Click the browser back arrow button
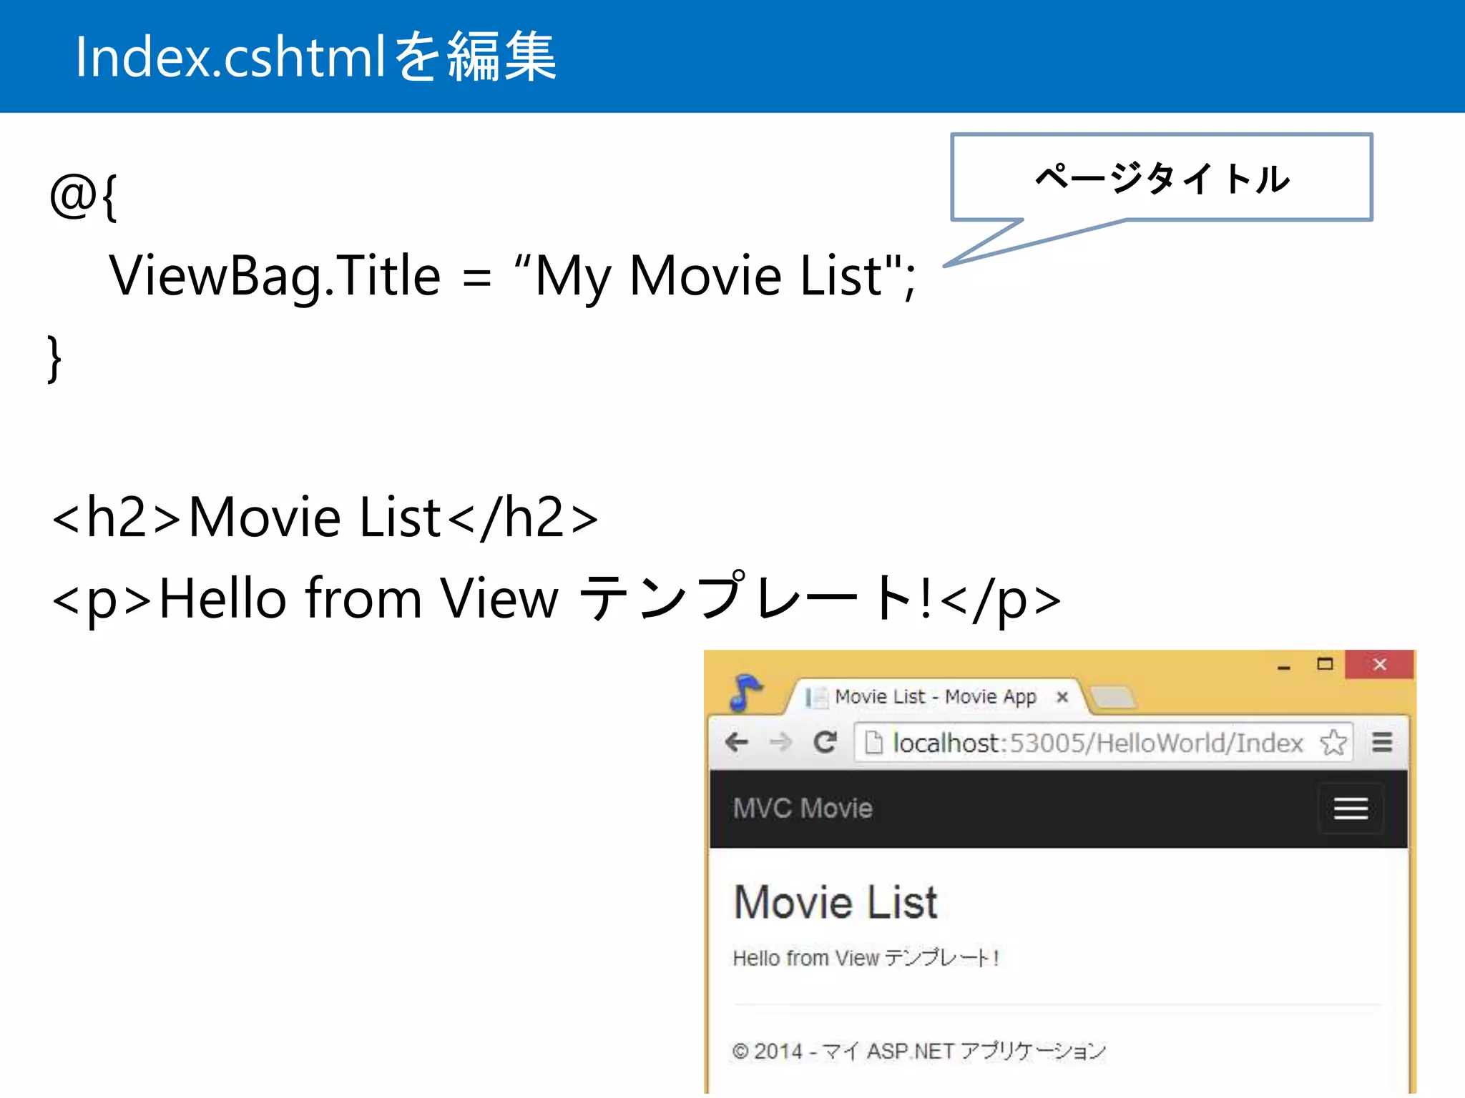 click(737, 742)
